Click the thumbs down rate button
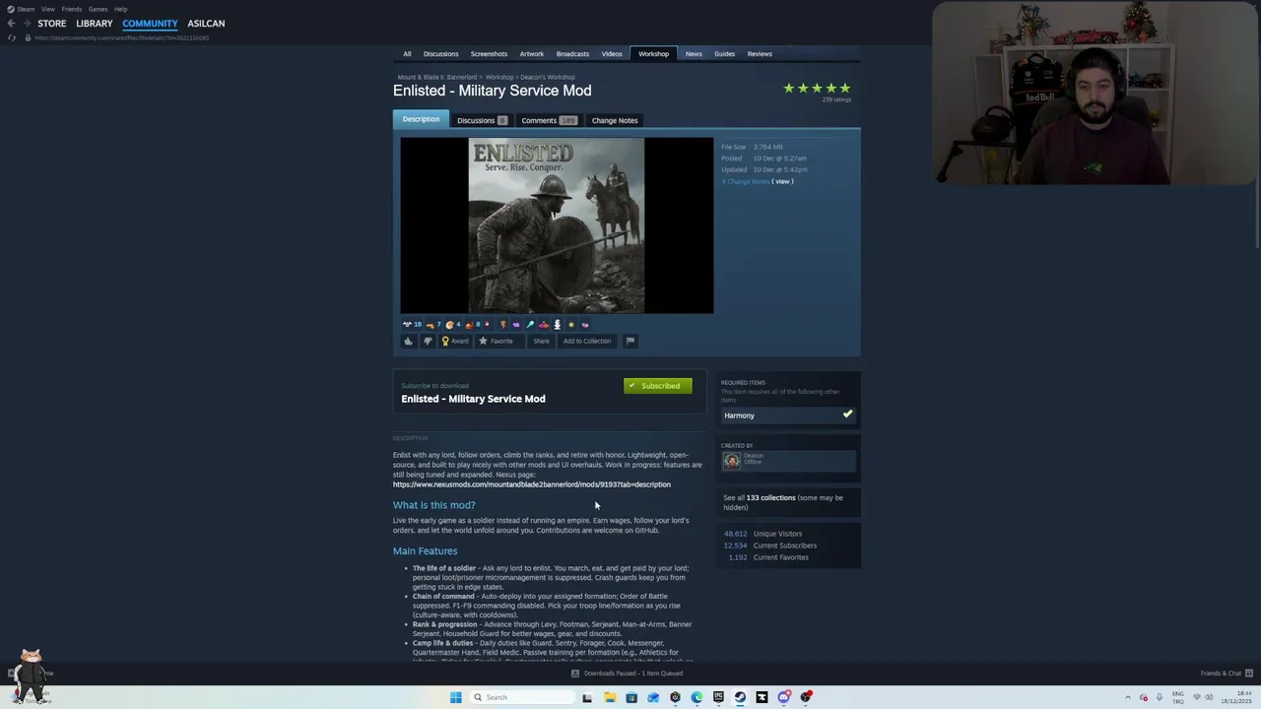The image size is (1261, 709). click(428, 341)
